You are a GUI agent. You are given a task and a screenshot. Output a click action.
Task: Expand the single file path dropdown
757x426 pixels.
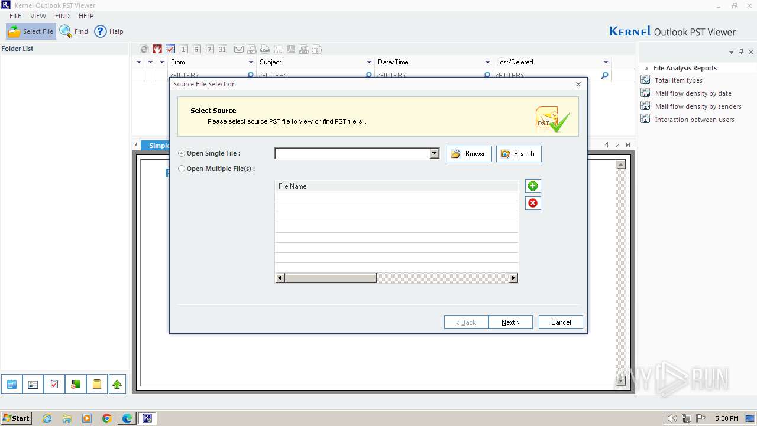[435, 153]
